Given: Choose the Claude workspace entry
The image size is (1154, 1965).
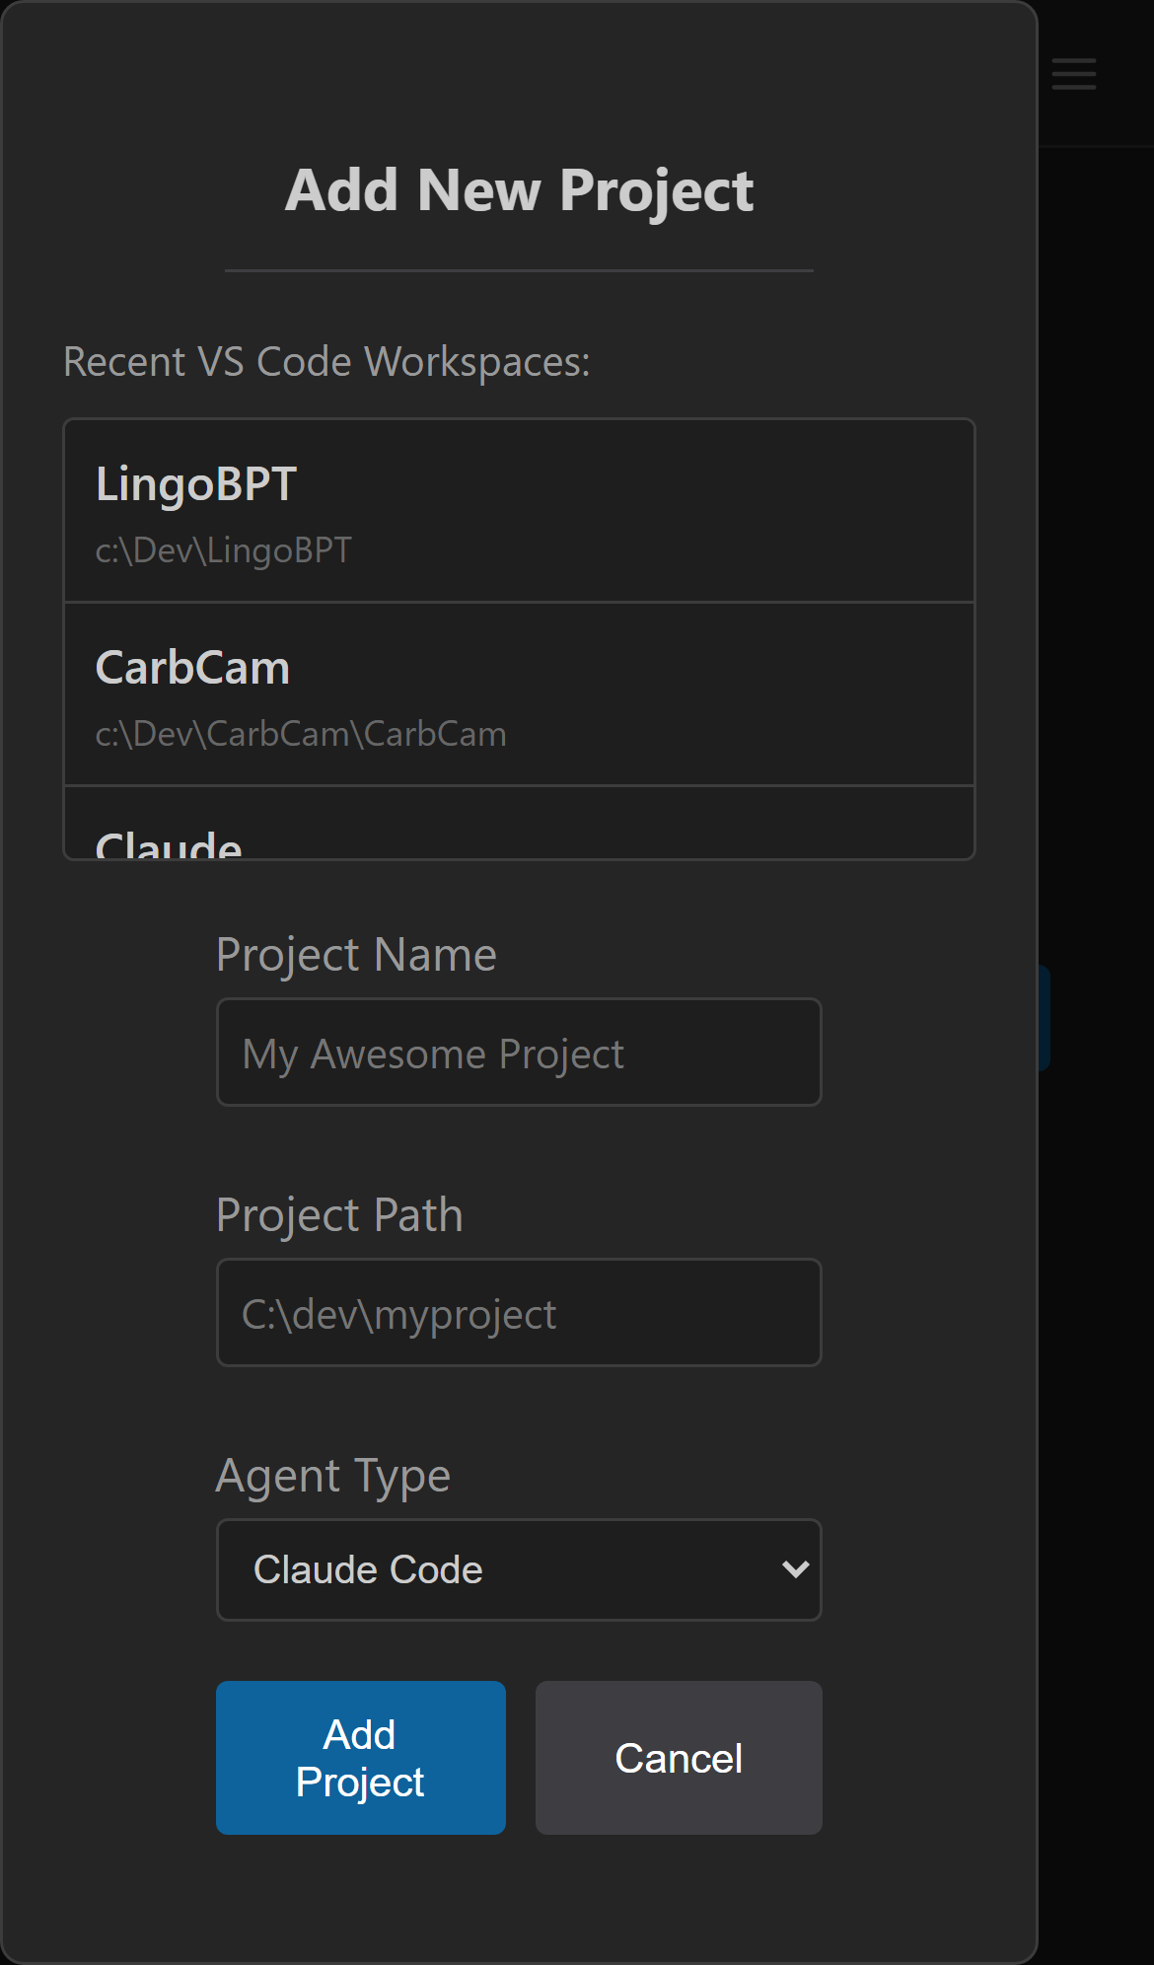Looking at the screenshot, I should (x=519, y=838).
